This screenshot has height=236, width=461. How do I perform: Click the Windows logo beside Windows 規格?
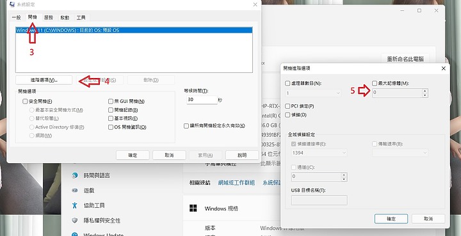[193, 208]
